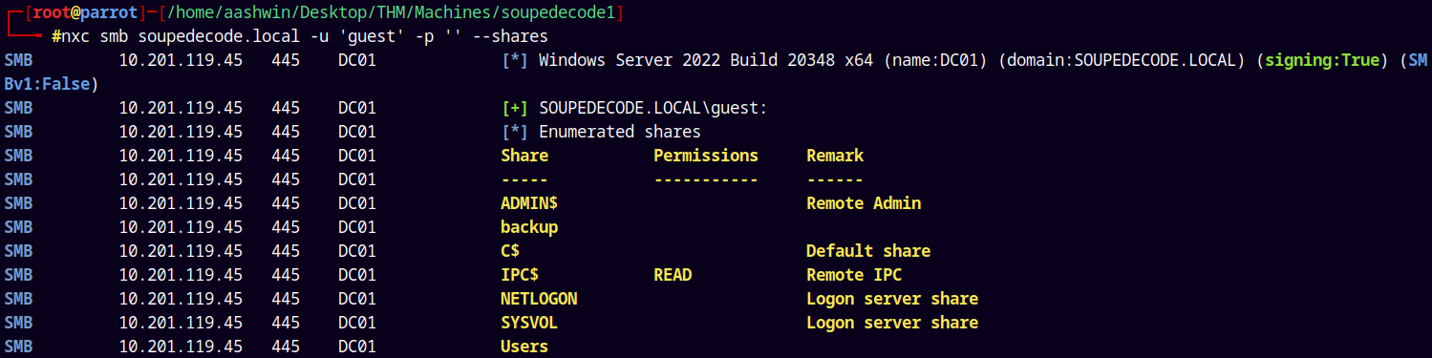This screenshot has width=1432, height=358.
Task: Click the 'Remote Admin' remark
Action: pyautogui.click(x=864, y=203)
